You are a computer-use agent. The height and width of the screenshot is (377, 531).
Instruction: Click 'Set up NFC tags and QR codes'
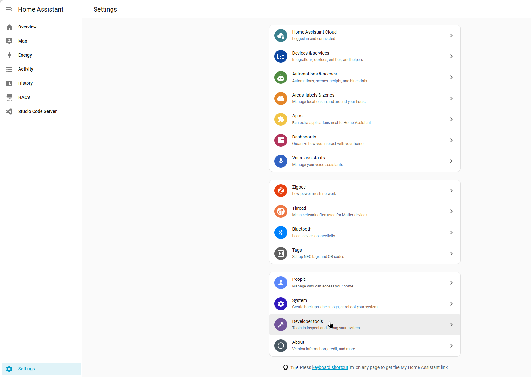tap(318, 257)
